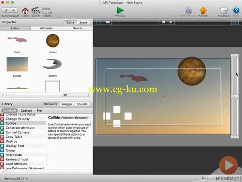Stop the scene with stop button
Screen dimensions: 242x182
pos(164,22)
